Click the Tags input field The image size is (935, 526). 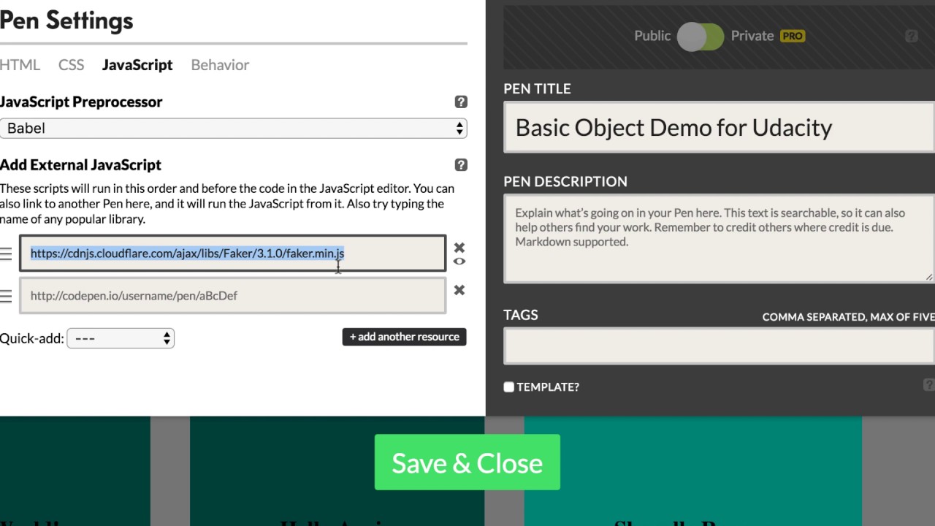click(719, 346)
